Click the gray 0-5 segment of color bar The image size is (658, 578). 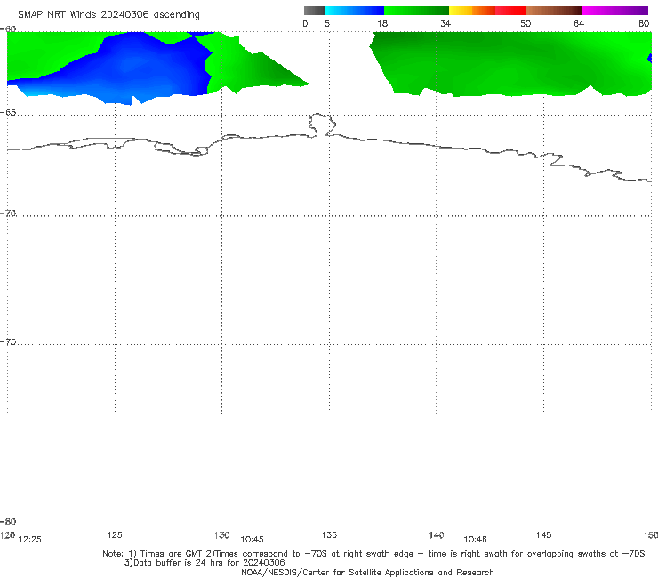(314, 11)
